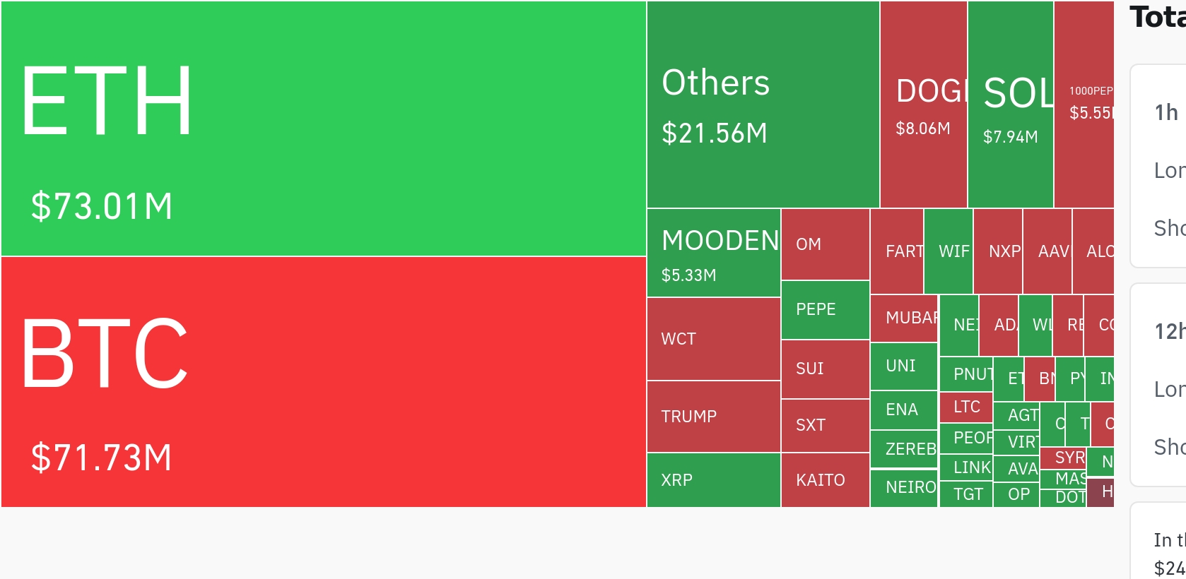This screenshot has width=1186, height=579.
Task: Choose the TRUMP heatmap tile
Action: click(714, 417)
